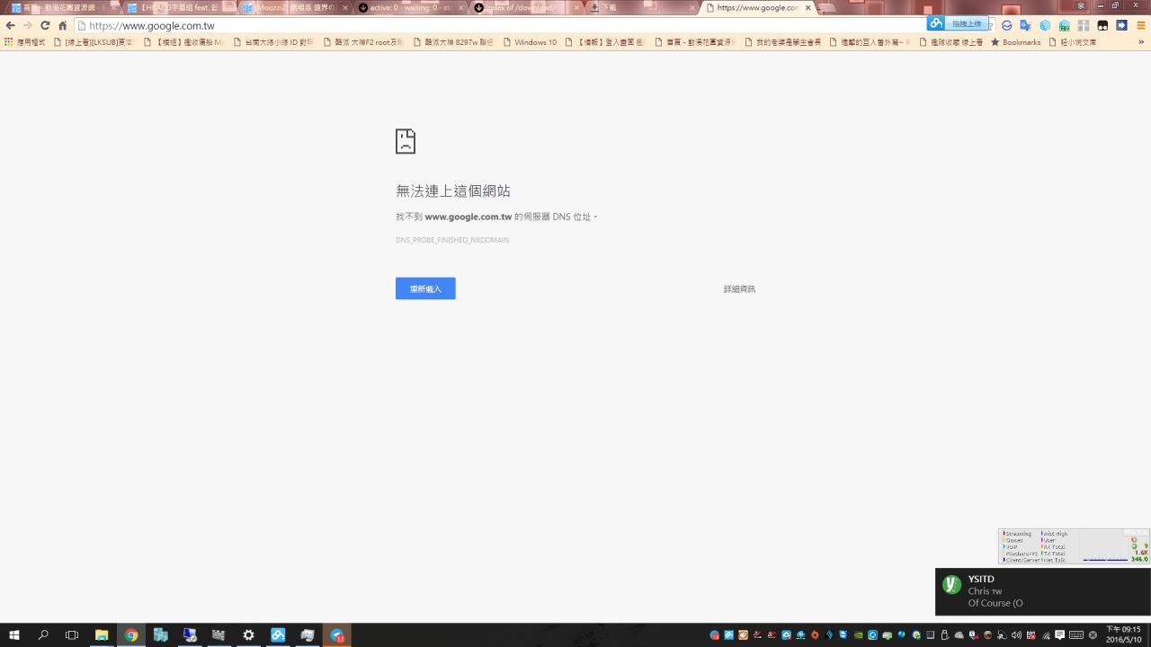Open the 'Bookmarks' folder in bookmarks bar
1151x647 pixels.
tap(1015, 42)
